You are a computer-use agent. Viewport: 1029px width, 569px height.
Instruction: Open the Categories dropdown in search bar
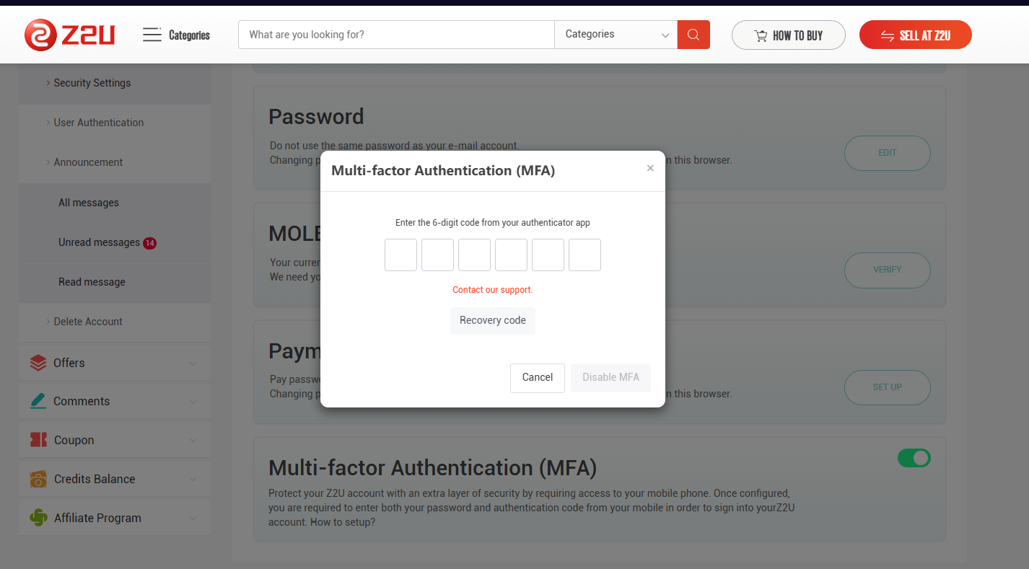point(616,35)
